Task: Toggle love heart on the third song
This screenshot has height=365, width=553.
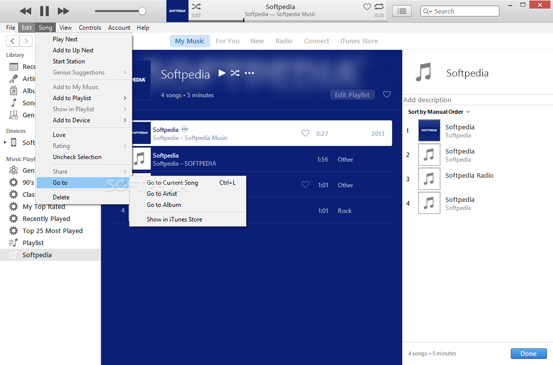Action: click(x=306, y=184)
